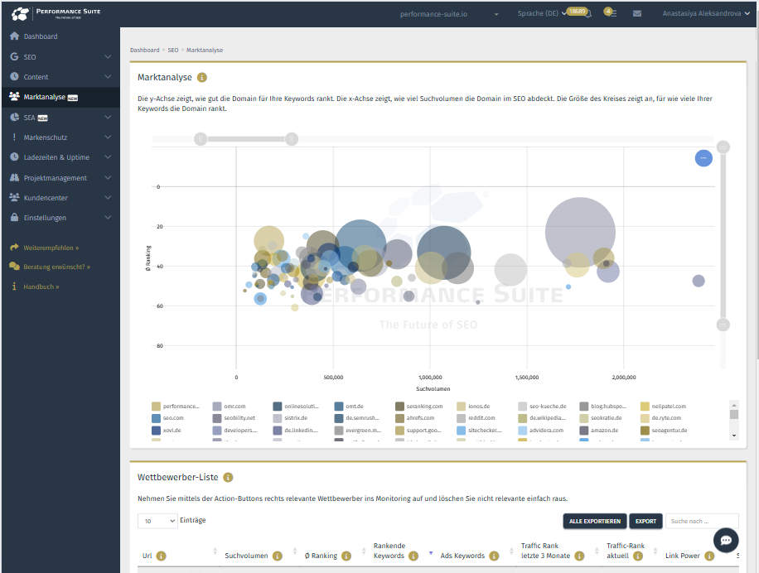Click the Handbuch » link
The width and height of the screenshot is (759, 573).
[x=41, y=286]
